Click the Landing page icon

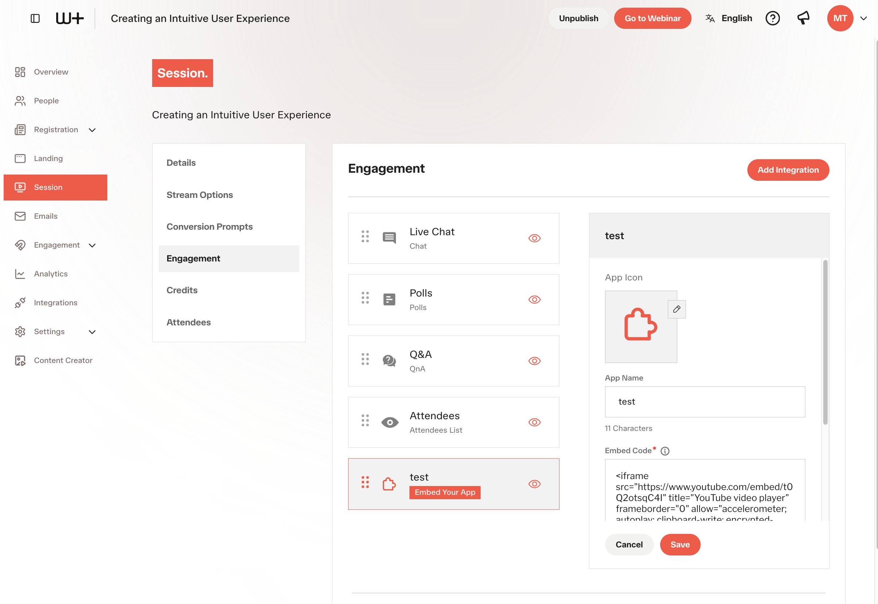point(20,158)
